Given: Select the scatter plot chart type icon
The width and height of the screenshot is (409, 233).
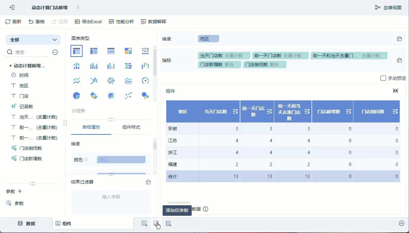Looking at the screenshot, I should (128, 96).
